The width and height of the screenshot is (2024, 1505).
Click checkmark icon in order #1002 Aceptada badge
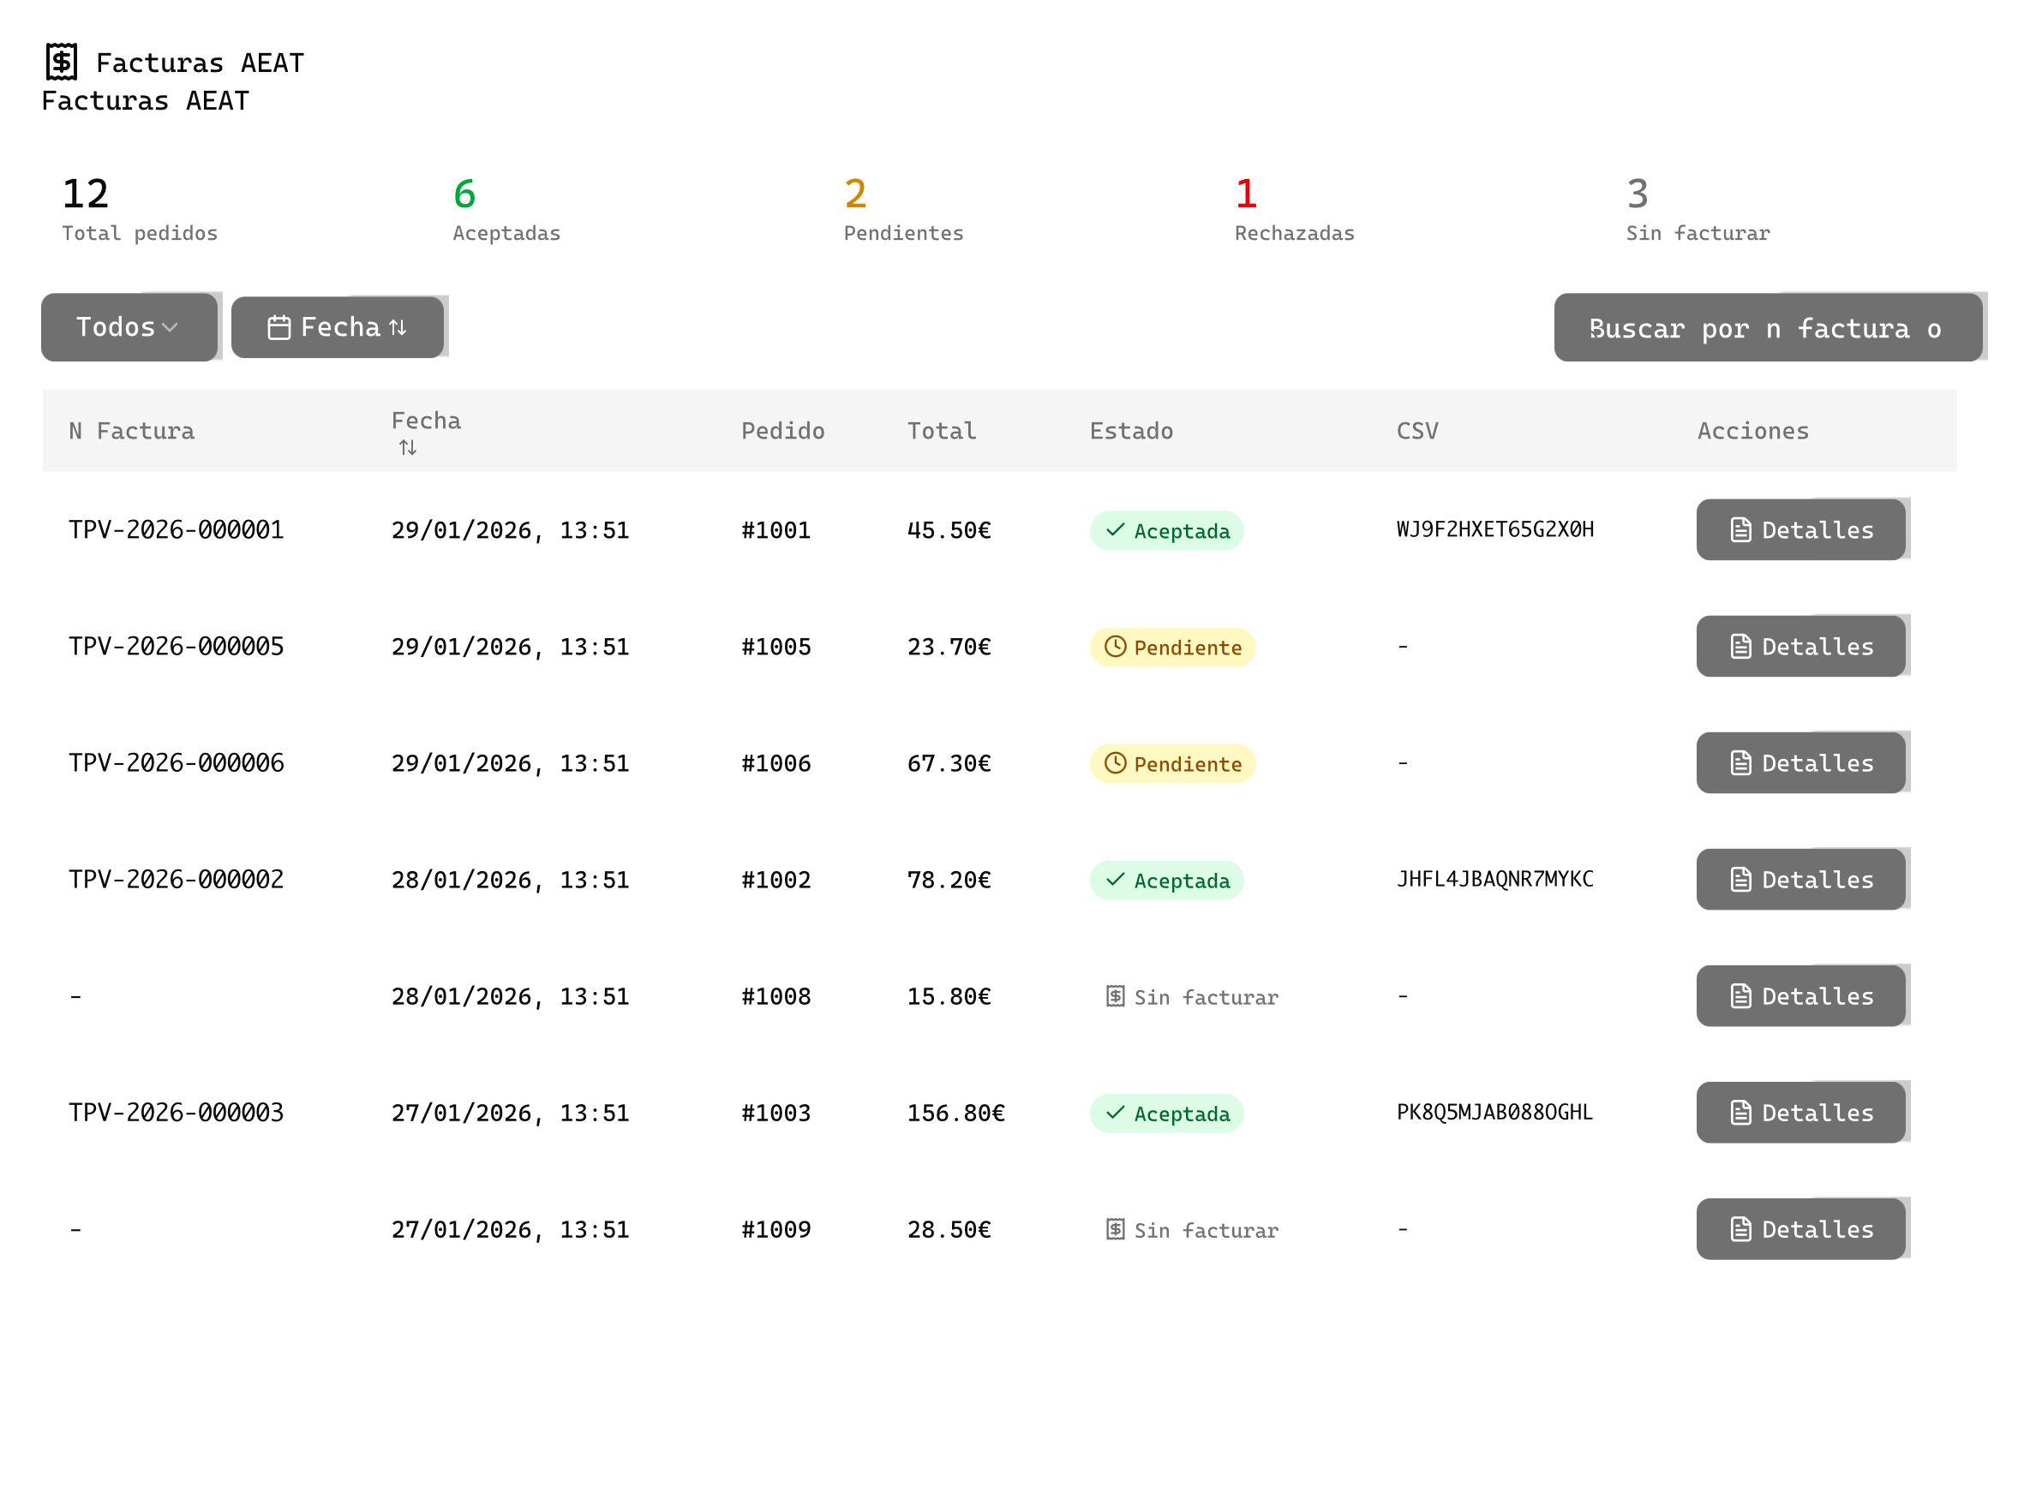pyautogui.click(x=1115, y=880)
